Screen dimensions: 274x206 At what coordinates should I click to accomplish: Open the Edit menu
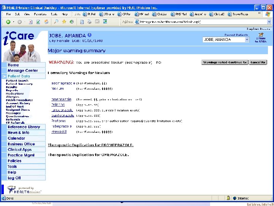(17, 14)
